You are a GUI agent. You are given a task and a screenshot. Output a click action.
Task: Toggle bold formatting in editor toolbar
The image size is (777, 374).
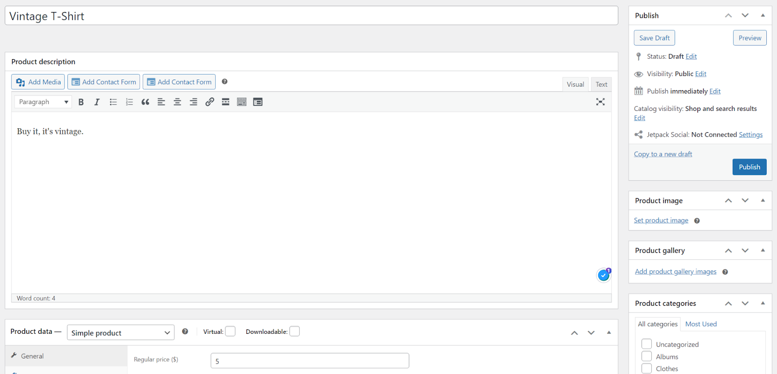point(81,102)
